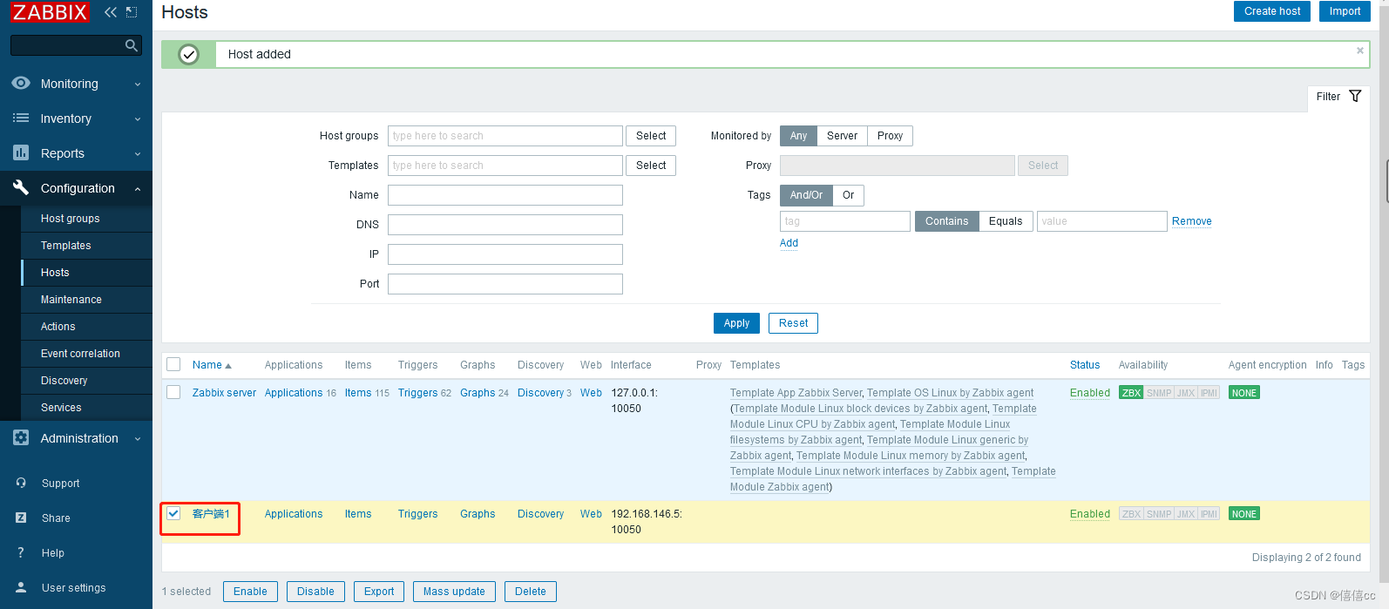Open Discovery in Configuration menu

click(64, 381)
